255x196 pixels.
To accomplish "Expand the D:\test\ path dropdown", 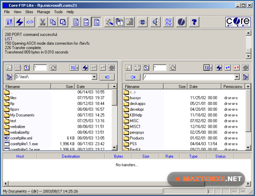I will pyautogui.click(x=94, y=77).
